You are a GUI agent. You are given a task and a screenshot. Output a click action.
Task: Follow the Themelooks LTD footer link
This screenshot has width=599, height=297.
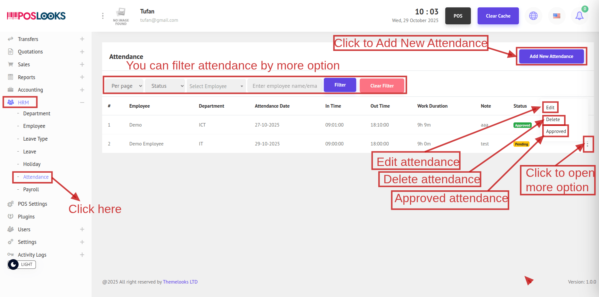pos(180,282)
